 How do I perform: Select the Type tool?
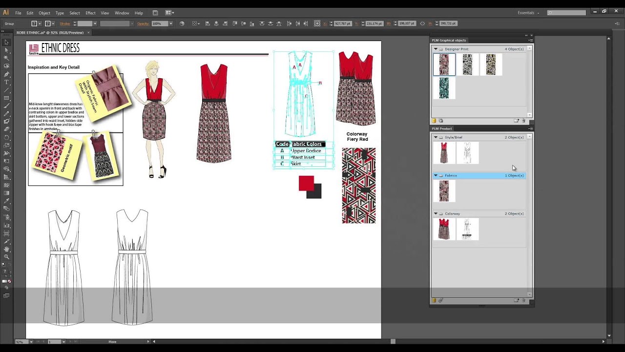click(6, 82)
